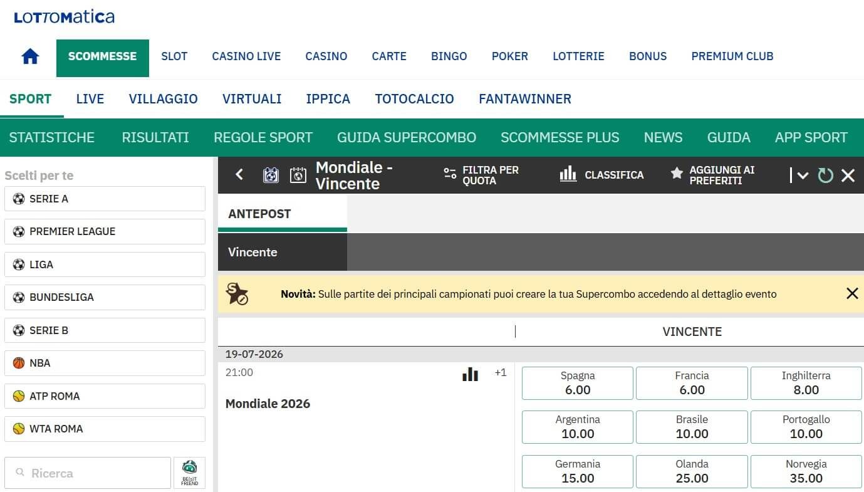Image resolution: width=864 pixels, height=492 pixels.
Task: Bet on Brasile at 10.00
Action: pos(692,427)
